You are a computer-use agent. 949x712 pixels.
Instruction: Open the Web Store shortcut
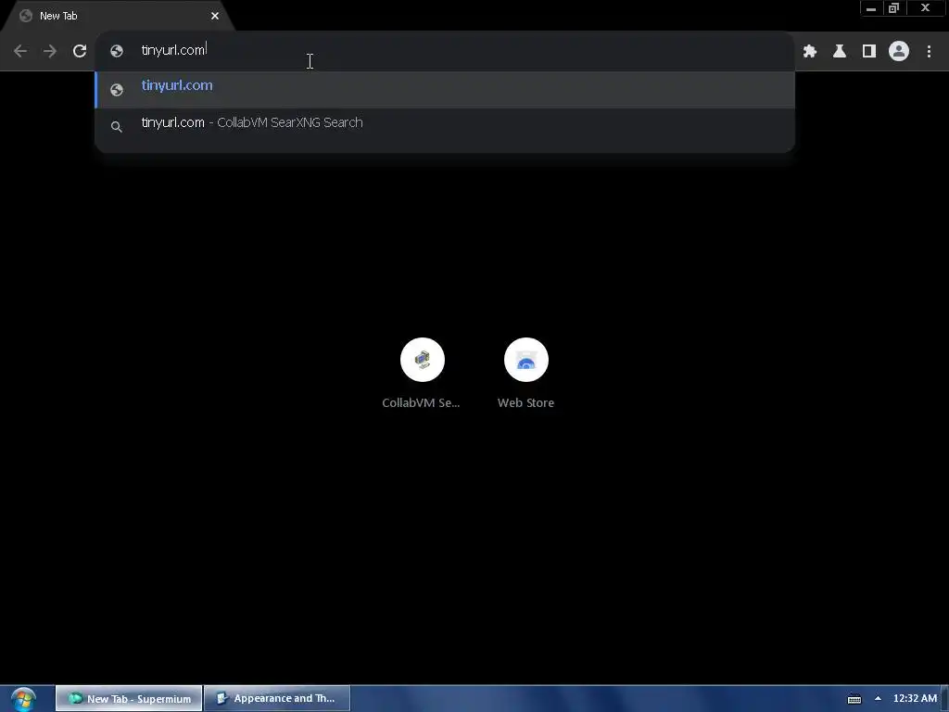[526, 373]
